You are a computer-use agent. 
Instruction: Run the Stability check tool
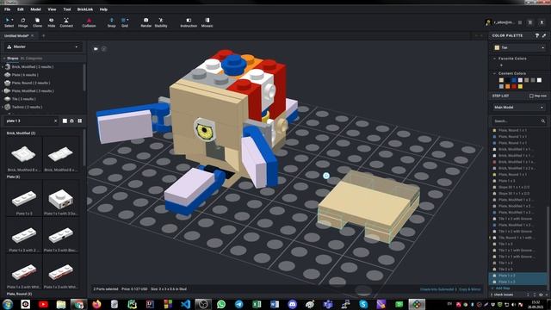(161, 22)
